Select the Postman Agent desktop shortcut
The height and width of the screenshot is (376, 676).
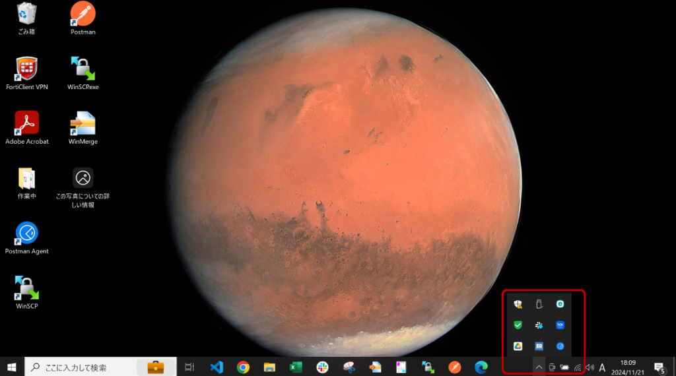26,237
